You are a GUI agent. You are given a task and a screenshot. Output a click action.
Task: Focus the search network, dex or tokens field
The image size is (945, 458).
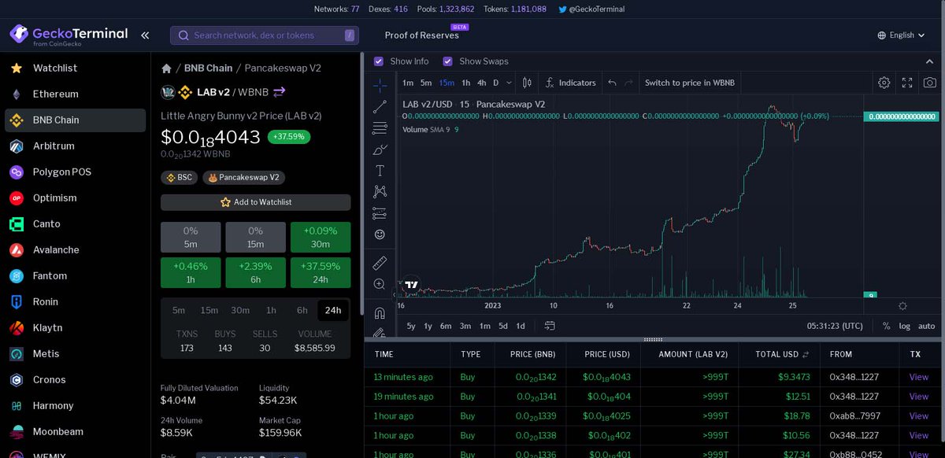tap(265, 35)
